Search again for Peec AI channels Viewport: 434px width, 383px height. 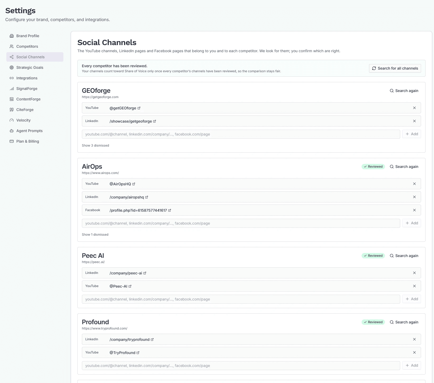(404, 256)
